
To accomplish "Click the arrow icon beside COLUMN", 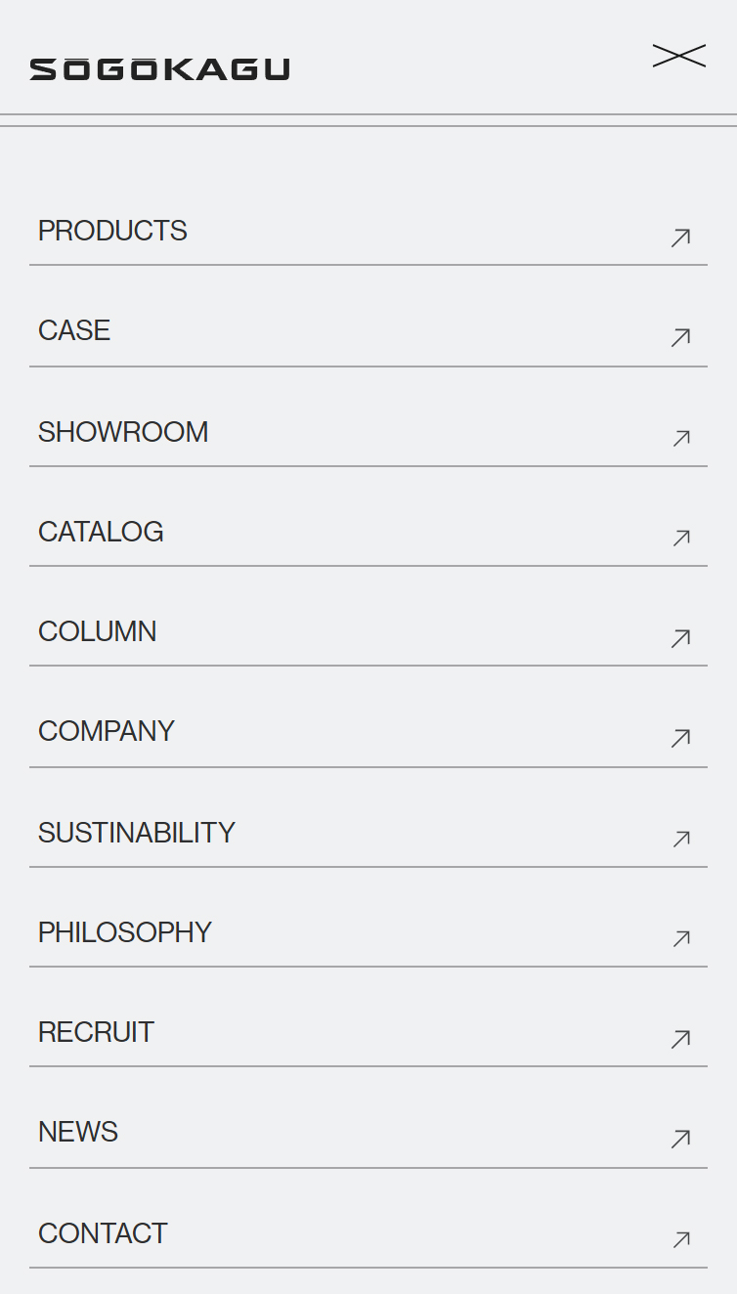I will click(681, 638).
